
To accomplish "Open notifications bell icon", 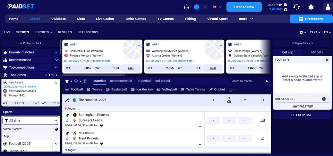I will point(311,7).
